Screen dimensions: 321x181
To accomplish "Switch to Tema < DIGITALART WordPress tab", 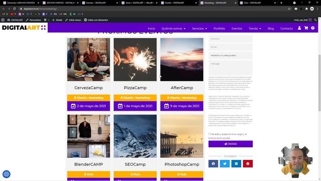I will [138, 3].
